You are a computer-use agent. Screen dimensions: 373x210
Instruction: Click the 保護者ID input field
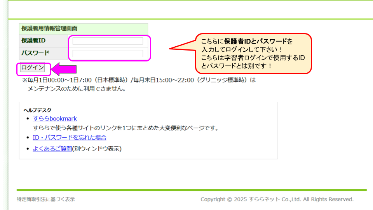click(108, 41)
